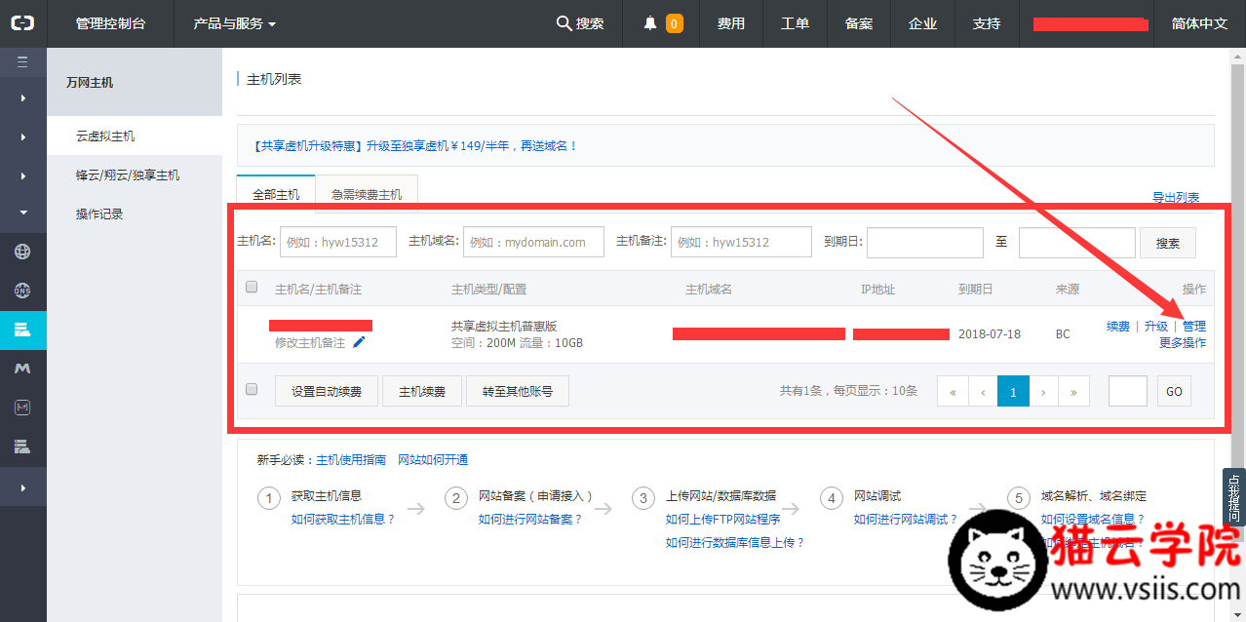1246x622 pixels.
Task: Select page number 1 in pagination
Action: tap(1013, 392)
